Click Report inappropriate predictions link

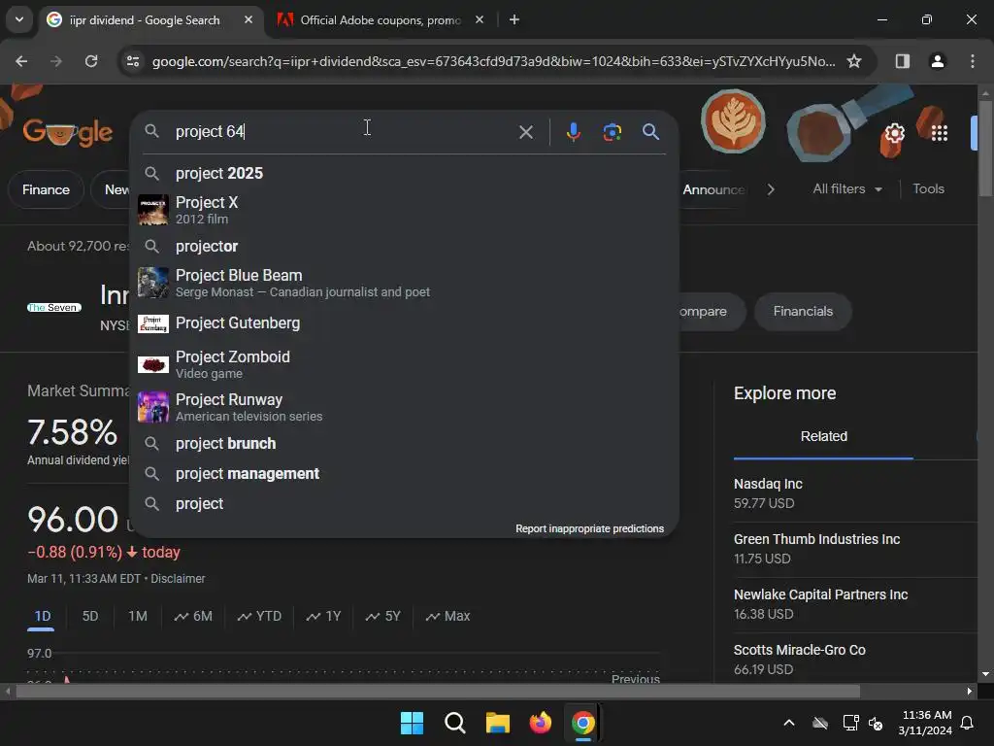(x=589, y=528)
